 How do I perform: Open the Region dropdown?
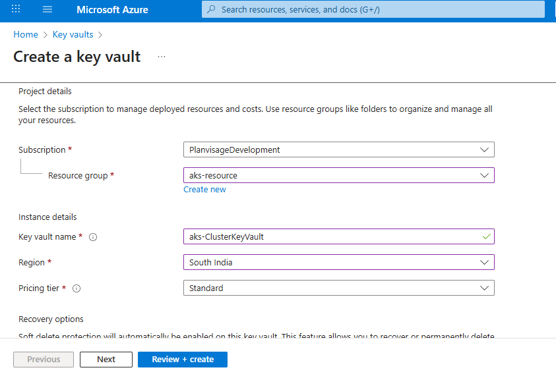[338, 262]
